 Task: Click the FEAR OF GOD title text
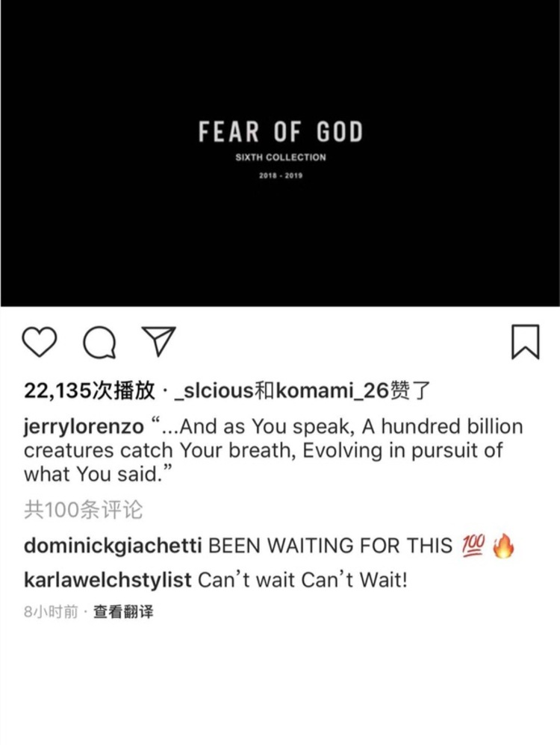281,131
